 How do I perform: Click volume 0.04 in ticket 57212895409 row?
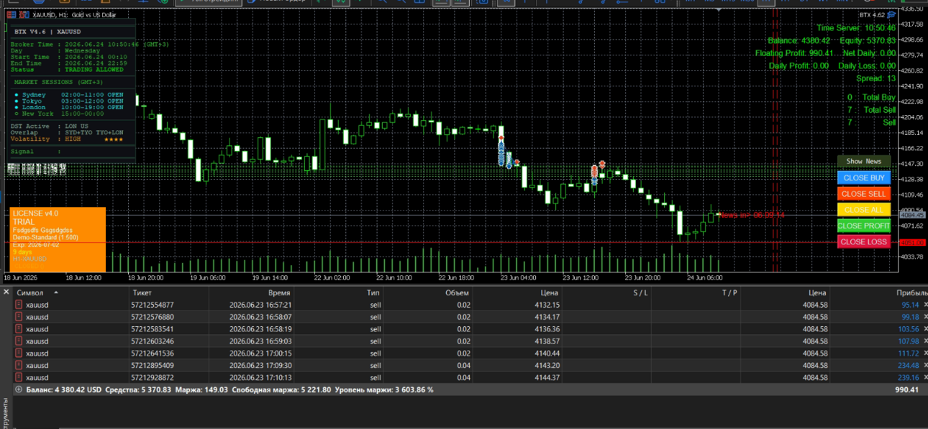pos(463,365)
